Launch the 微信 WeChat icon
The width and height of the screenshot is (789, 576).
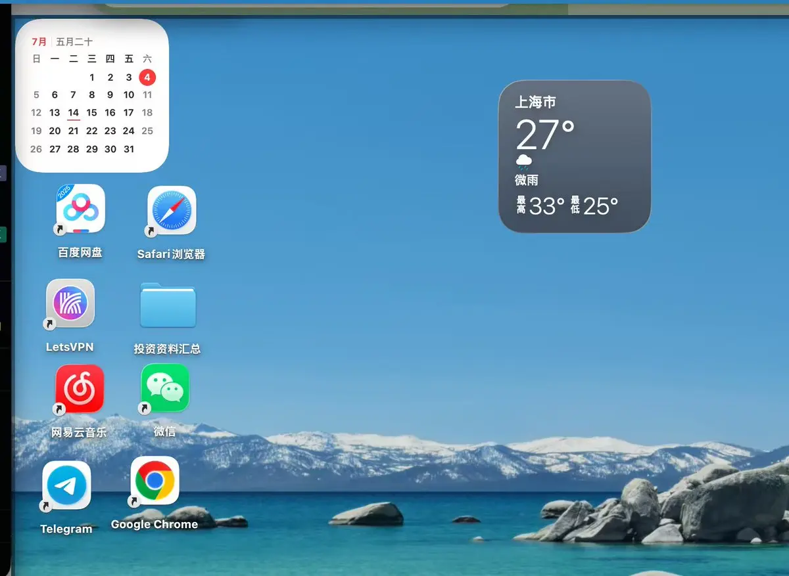click(x=165, y=388)
